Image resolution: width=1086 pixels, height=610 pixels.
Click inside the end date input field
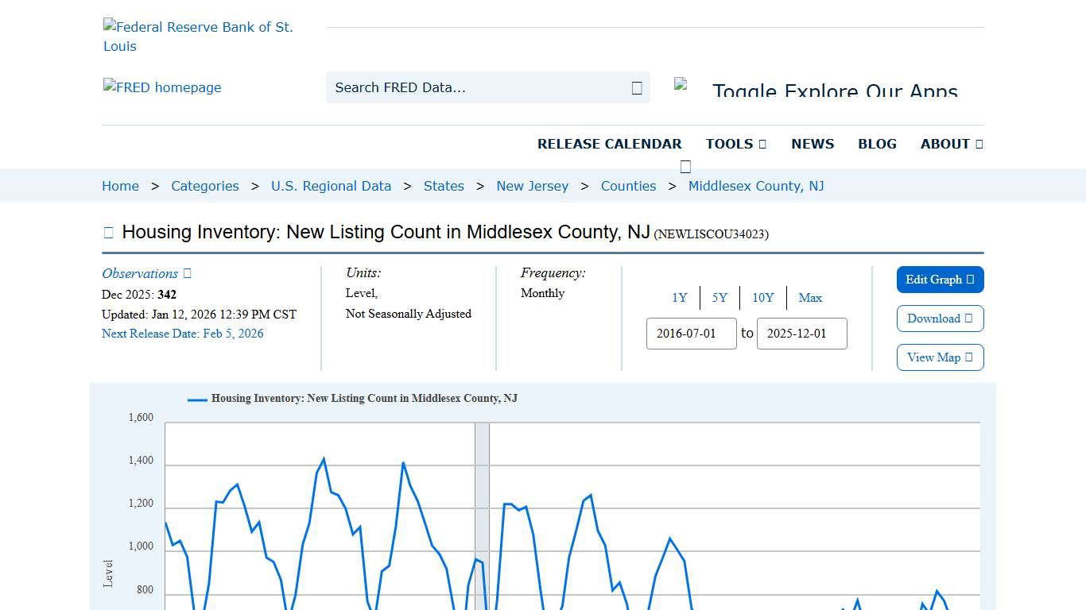point(801,334)
